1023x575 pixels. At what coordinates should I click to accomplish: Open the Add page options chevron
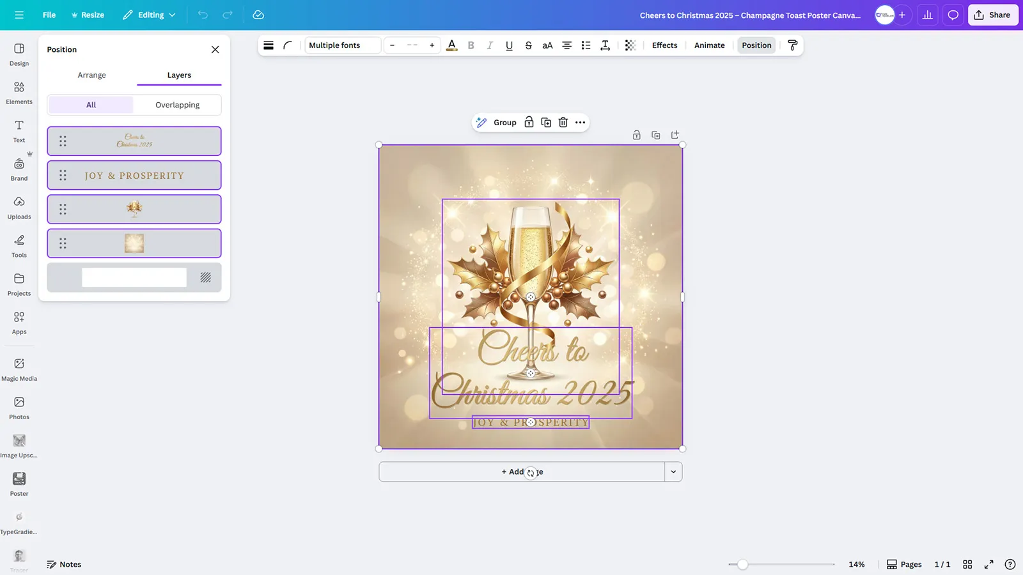pos(673,471)
